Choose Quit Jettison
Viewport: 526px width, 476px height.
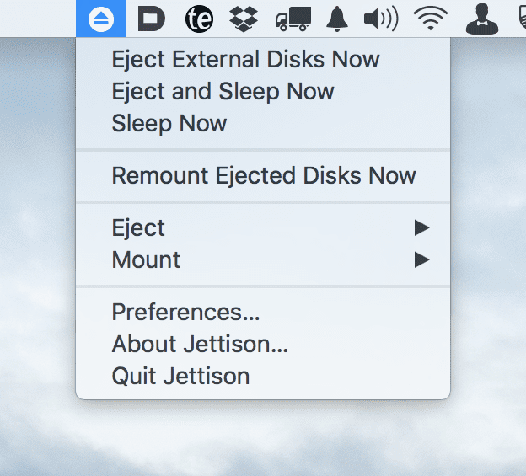click(180, 377)
